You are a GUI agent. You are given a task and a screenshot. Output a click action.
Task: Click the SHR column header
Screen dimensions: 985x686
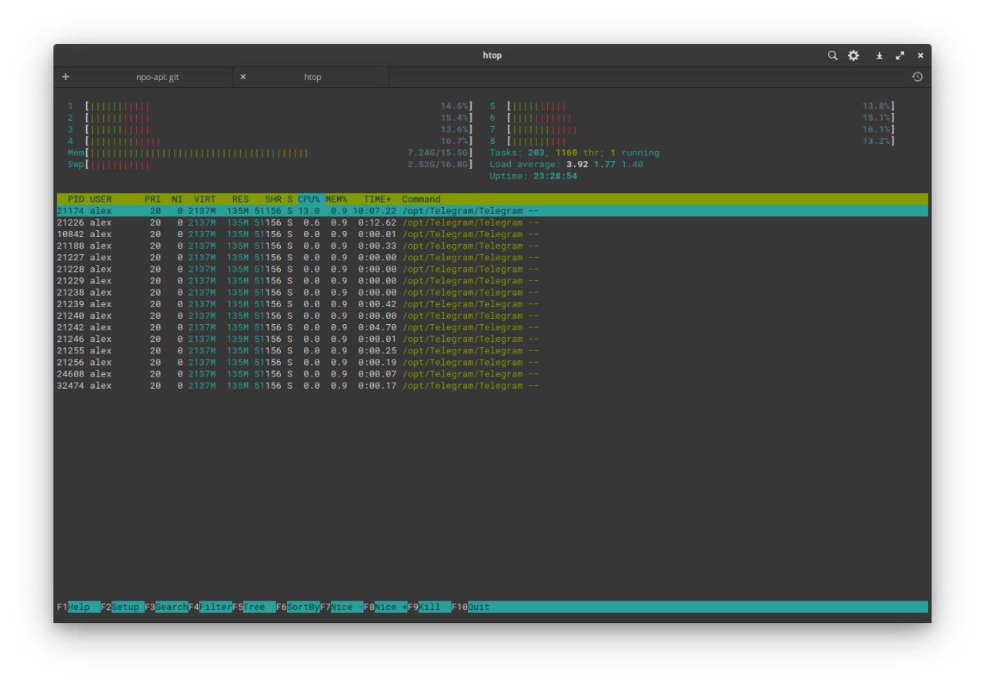(x=273, y=199)
